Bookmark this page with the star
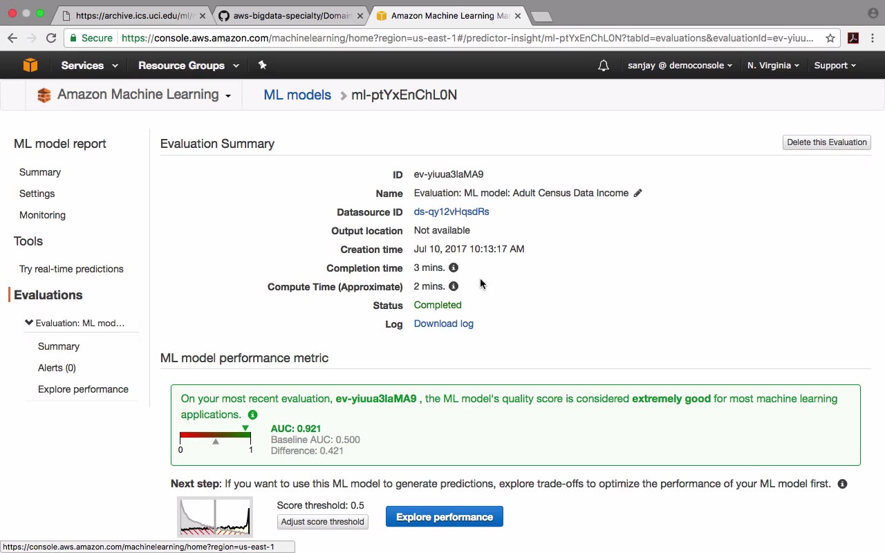Image resolution: width=885 pixels, height=553 pixels. coord(830,38)
